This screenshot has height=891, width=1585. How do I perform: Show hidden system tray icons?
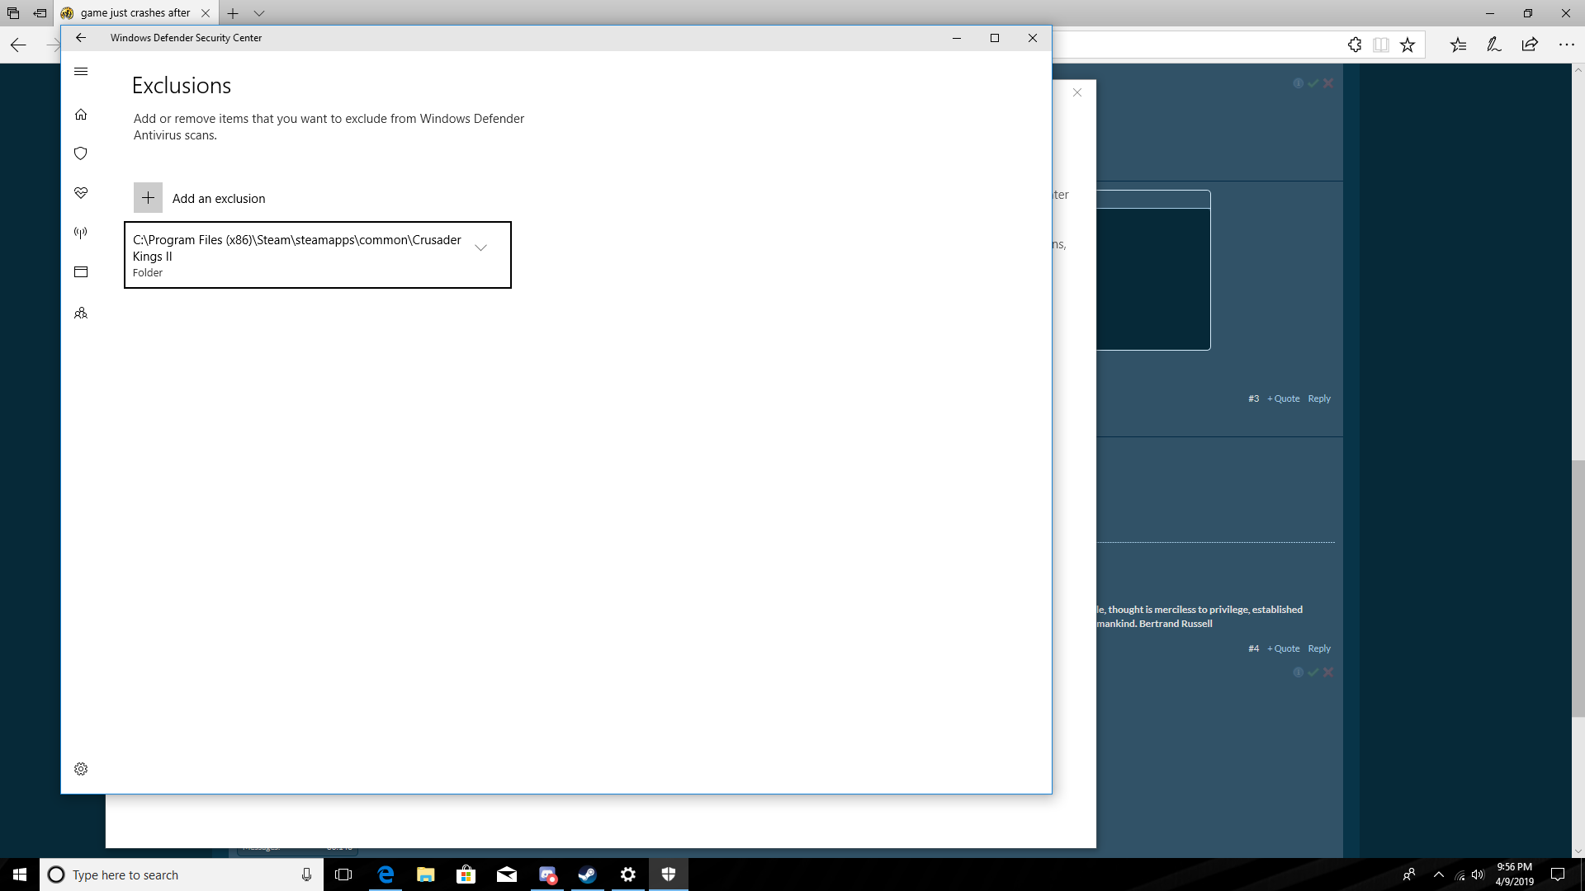(1438, 874)
